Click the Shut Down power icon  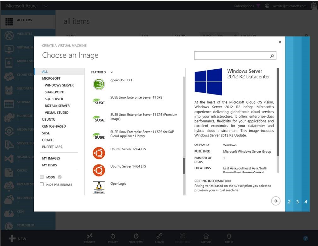tap(136, 236)
